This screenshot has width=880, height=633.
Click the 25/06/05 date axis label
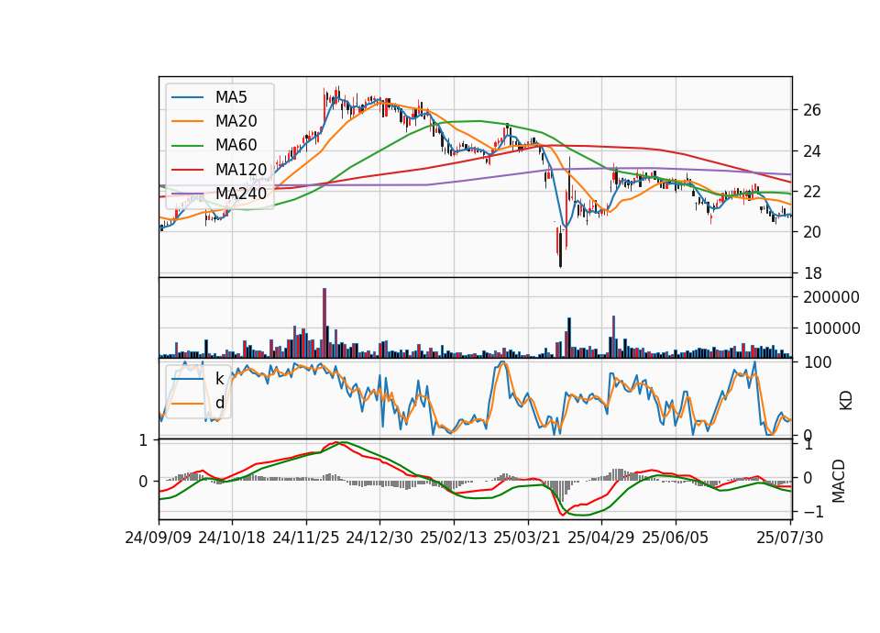click(x=676, y=538)
